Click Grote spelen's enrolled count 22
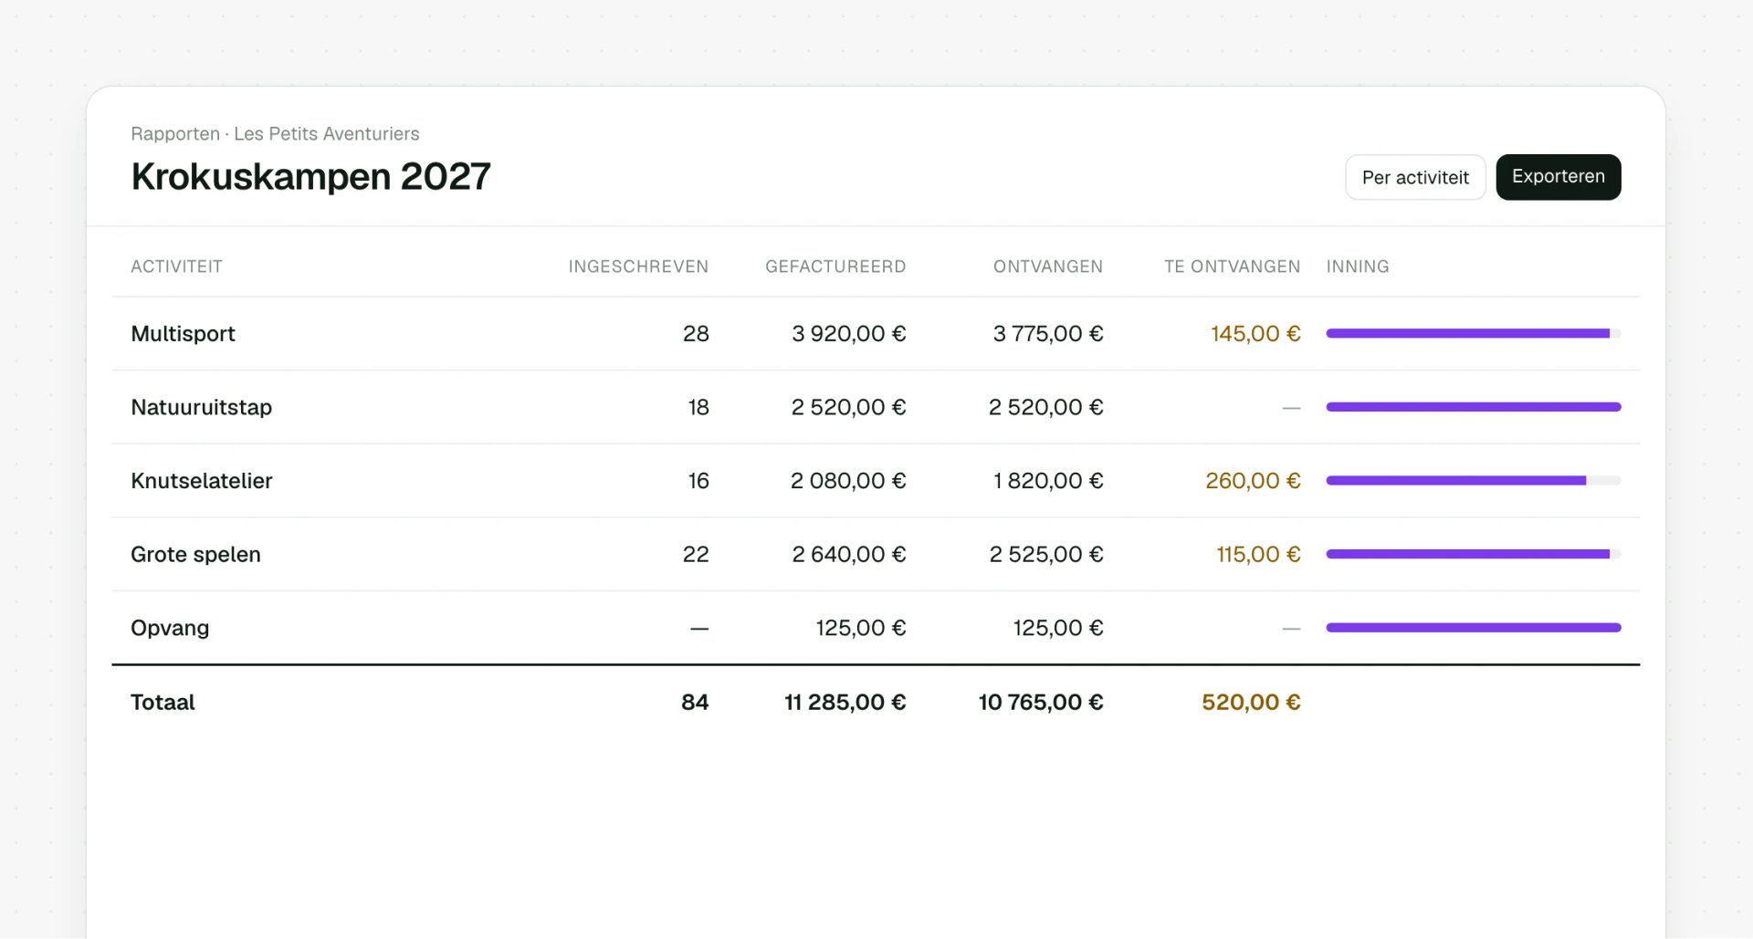The image size is (1753, 939). (x=696, y=555)
